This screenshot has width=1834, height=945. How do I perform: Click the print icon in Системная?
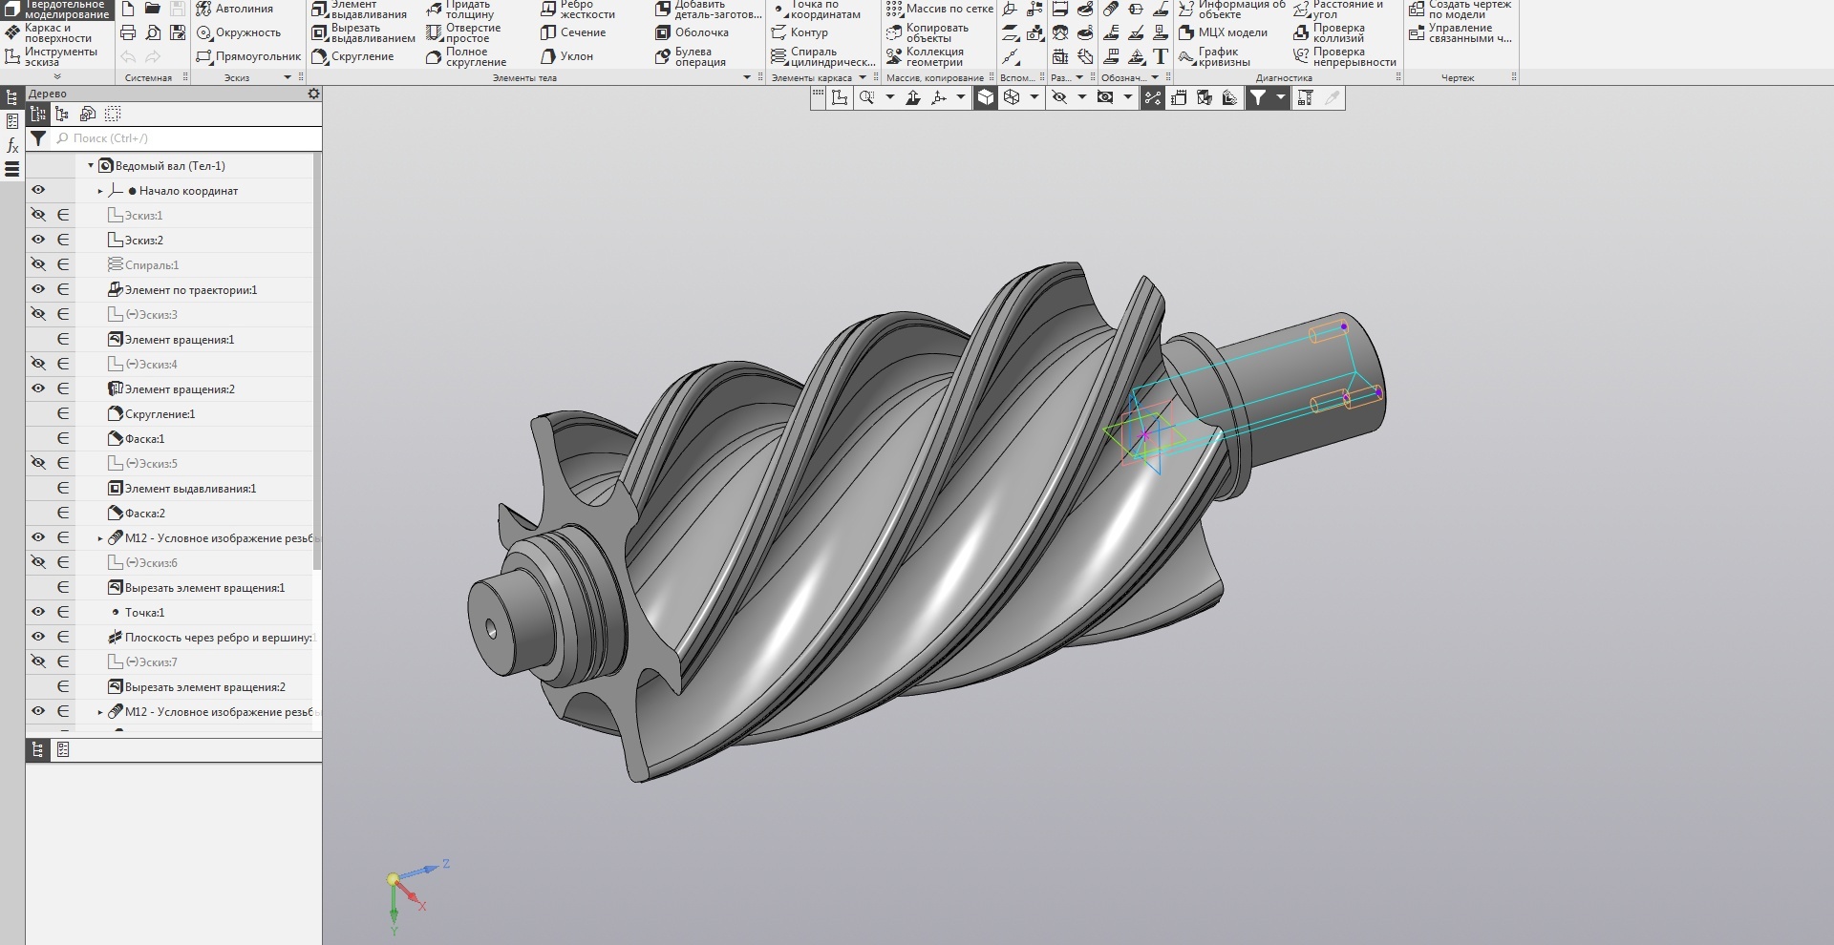tap(128, 32)
